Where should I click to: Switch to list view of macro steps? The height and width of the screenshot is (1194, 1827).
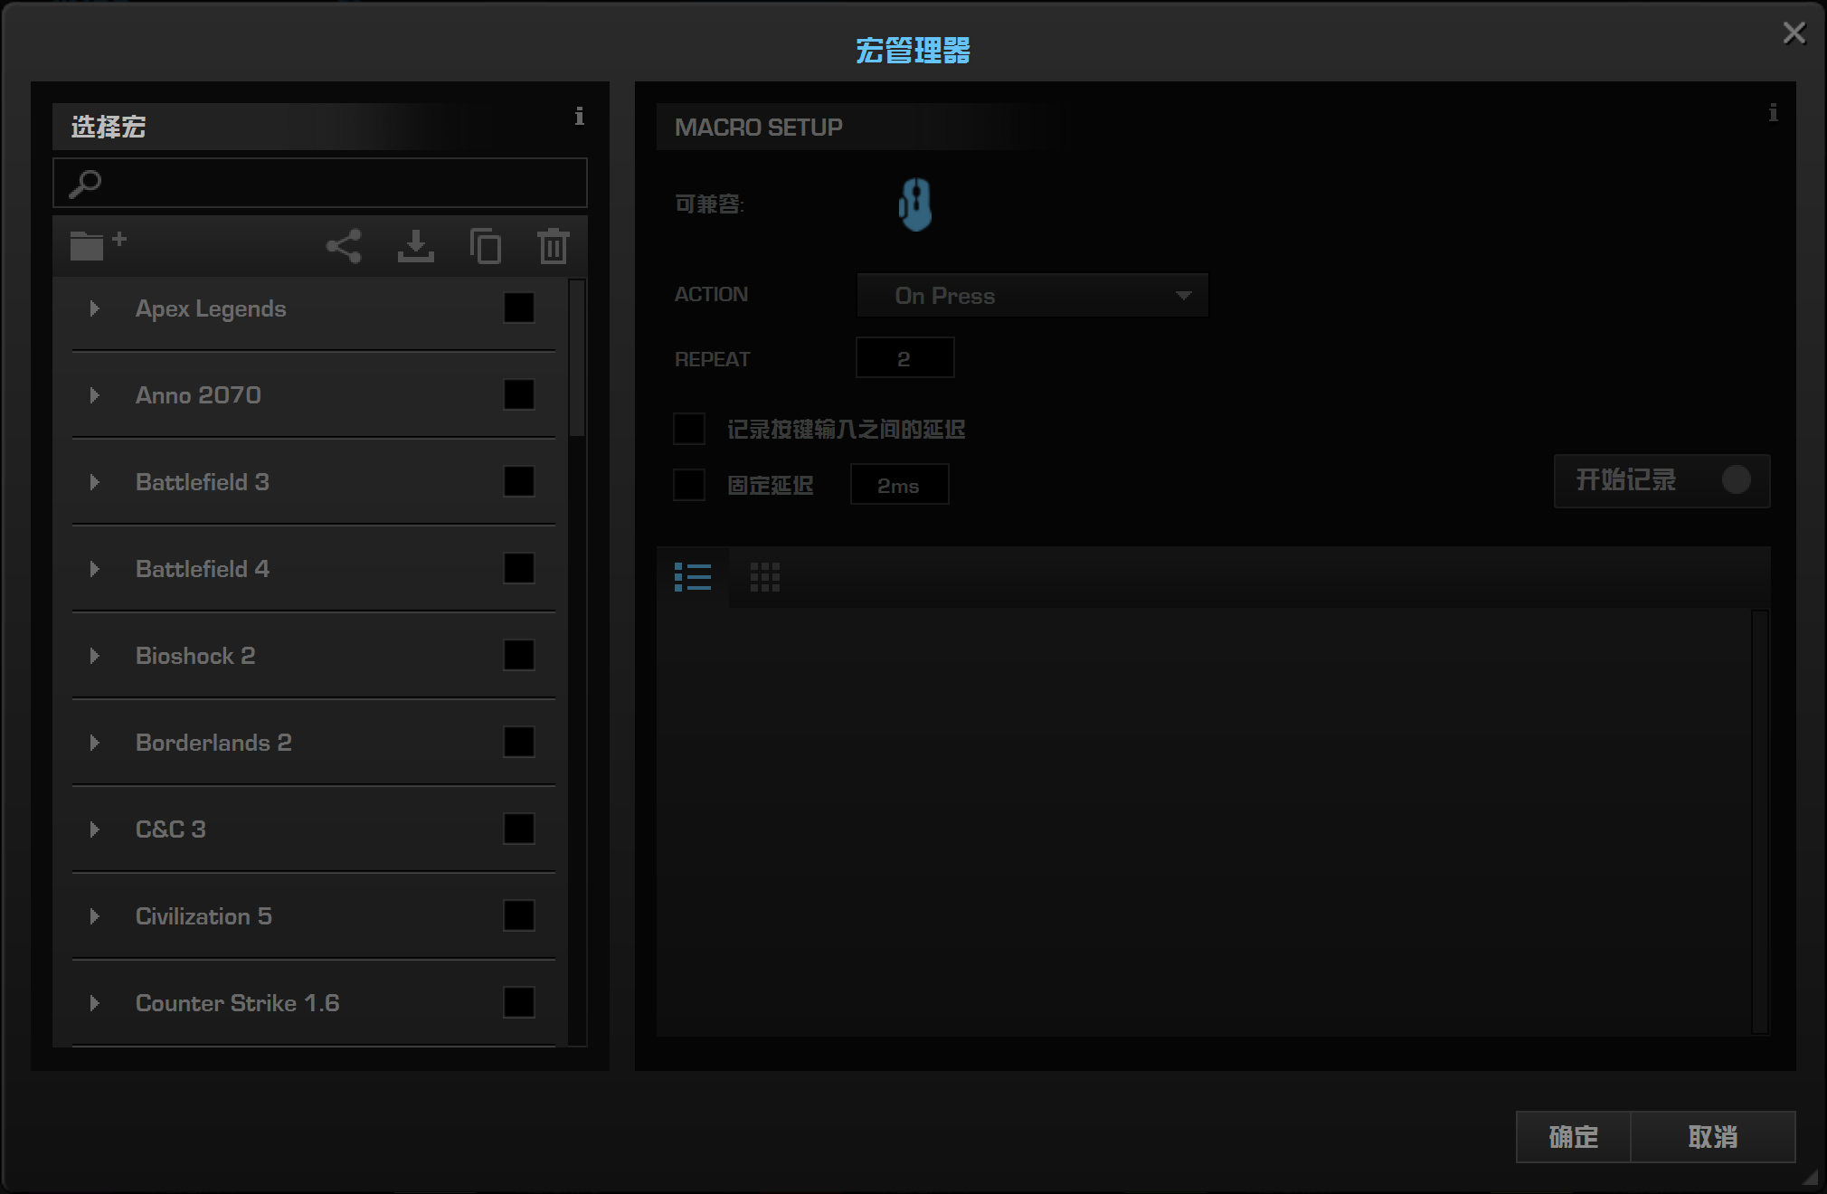click(693, 576)
